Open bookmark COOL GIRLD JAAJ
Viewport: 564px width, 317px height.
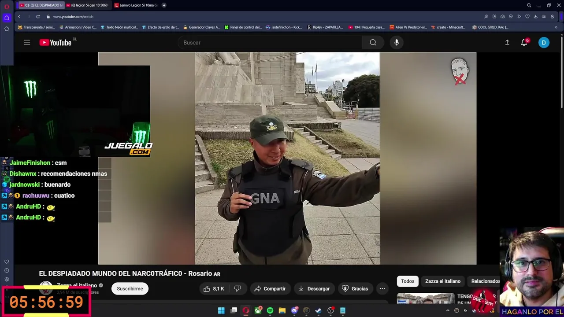pos(490,27)
